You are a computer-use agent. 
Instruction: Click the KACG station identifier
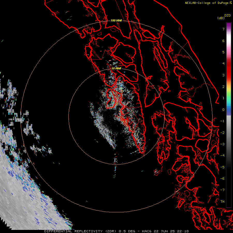coord(147,231)
